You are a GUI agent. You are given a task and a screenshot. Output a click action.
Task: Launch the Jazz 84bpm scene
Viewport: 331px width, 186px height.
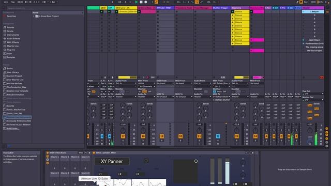304,40
